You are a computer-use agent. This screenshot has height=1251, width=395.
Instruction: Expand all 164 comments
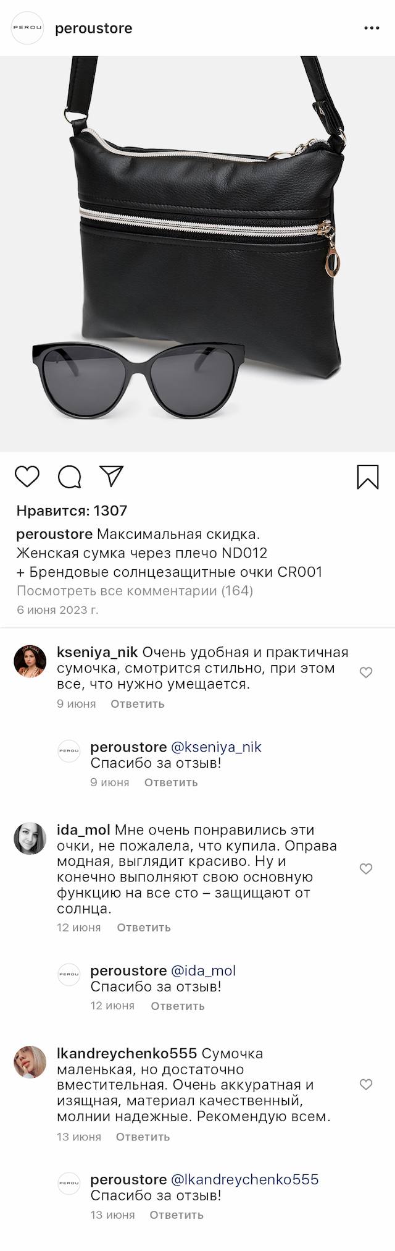click(135, 590)
